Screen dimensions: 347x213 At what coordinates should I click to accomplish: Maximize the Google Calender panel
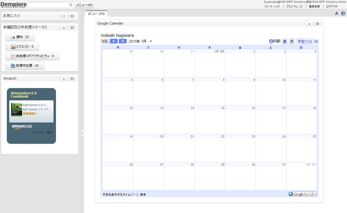click(317, 24)
